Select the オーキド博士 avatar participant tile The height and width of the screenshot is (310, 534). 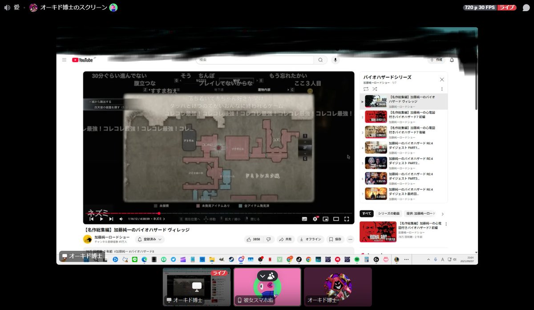338,287
